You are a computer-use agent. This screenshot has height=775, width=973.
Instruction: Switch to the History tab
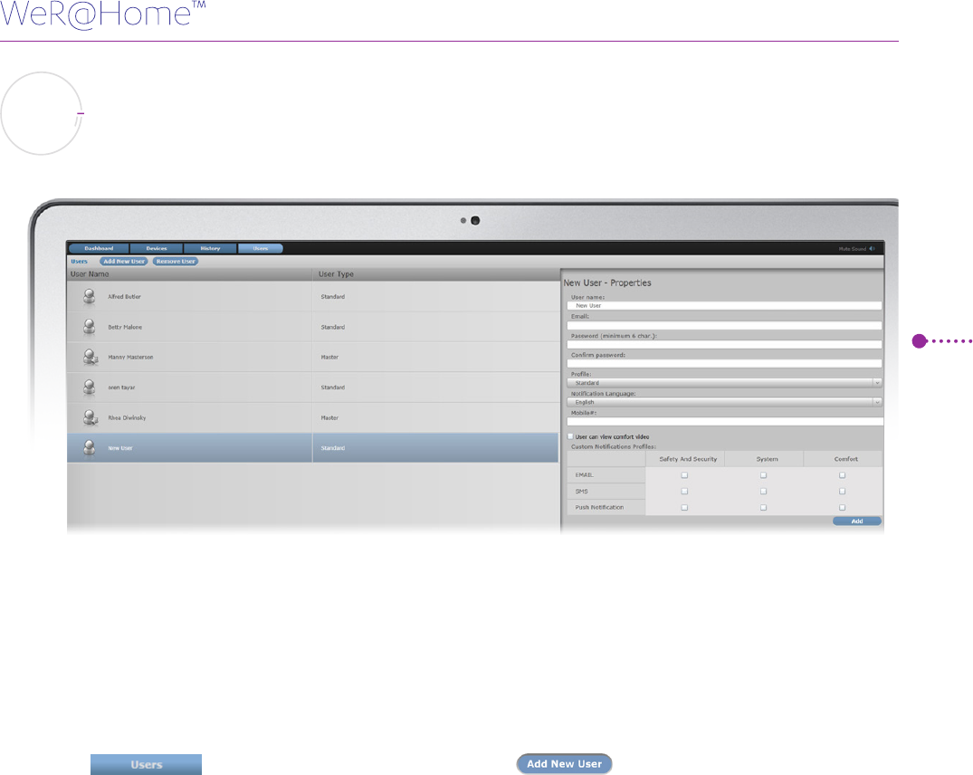(x=210, y=248)
